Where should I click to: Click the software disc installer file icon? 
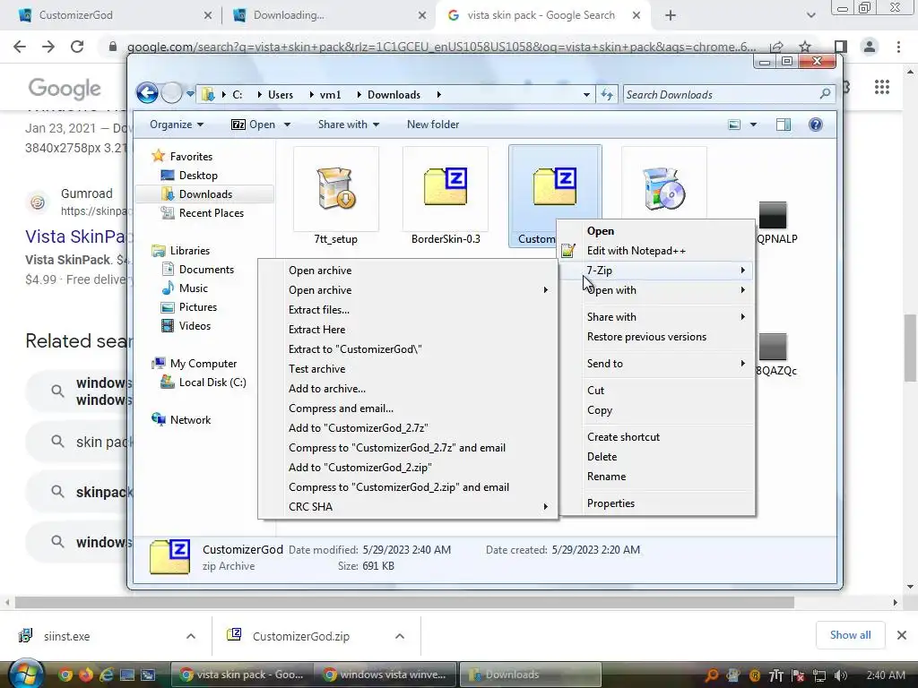(663, 188)
